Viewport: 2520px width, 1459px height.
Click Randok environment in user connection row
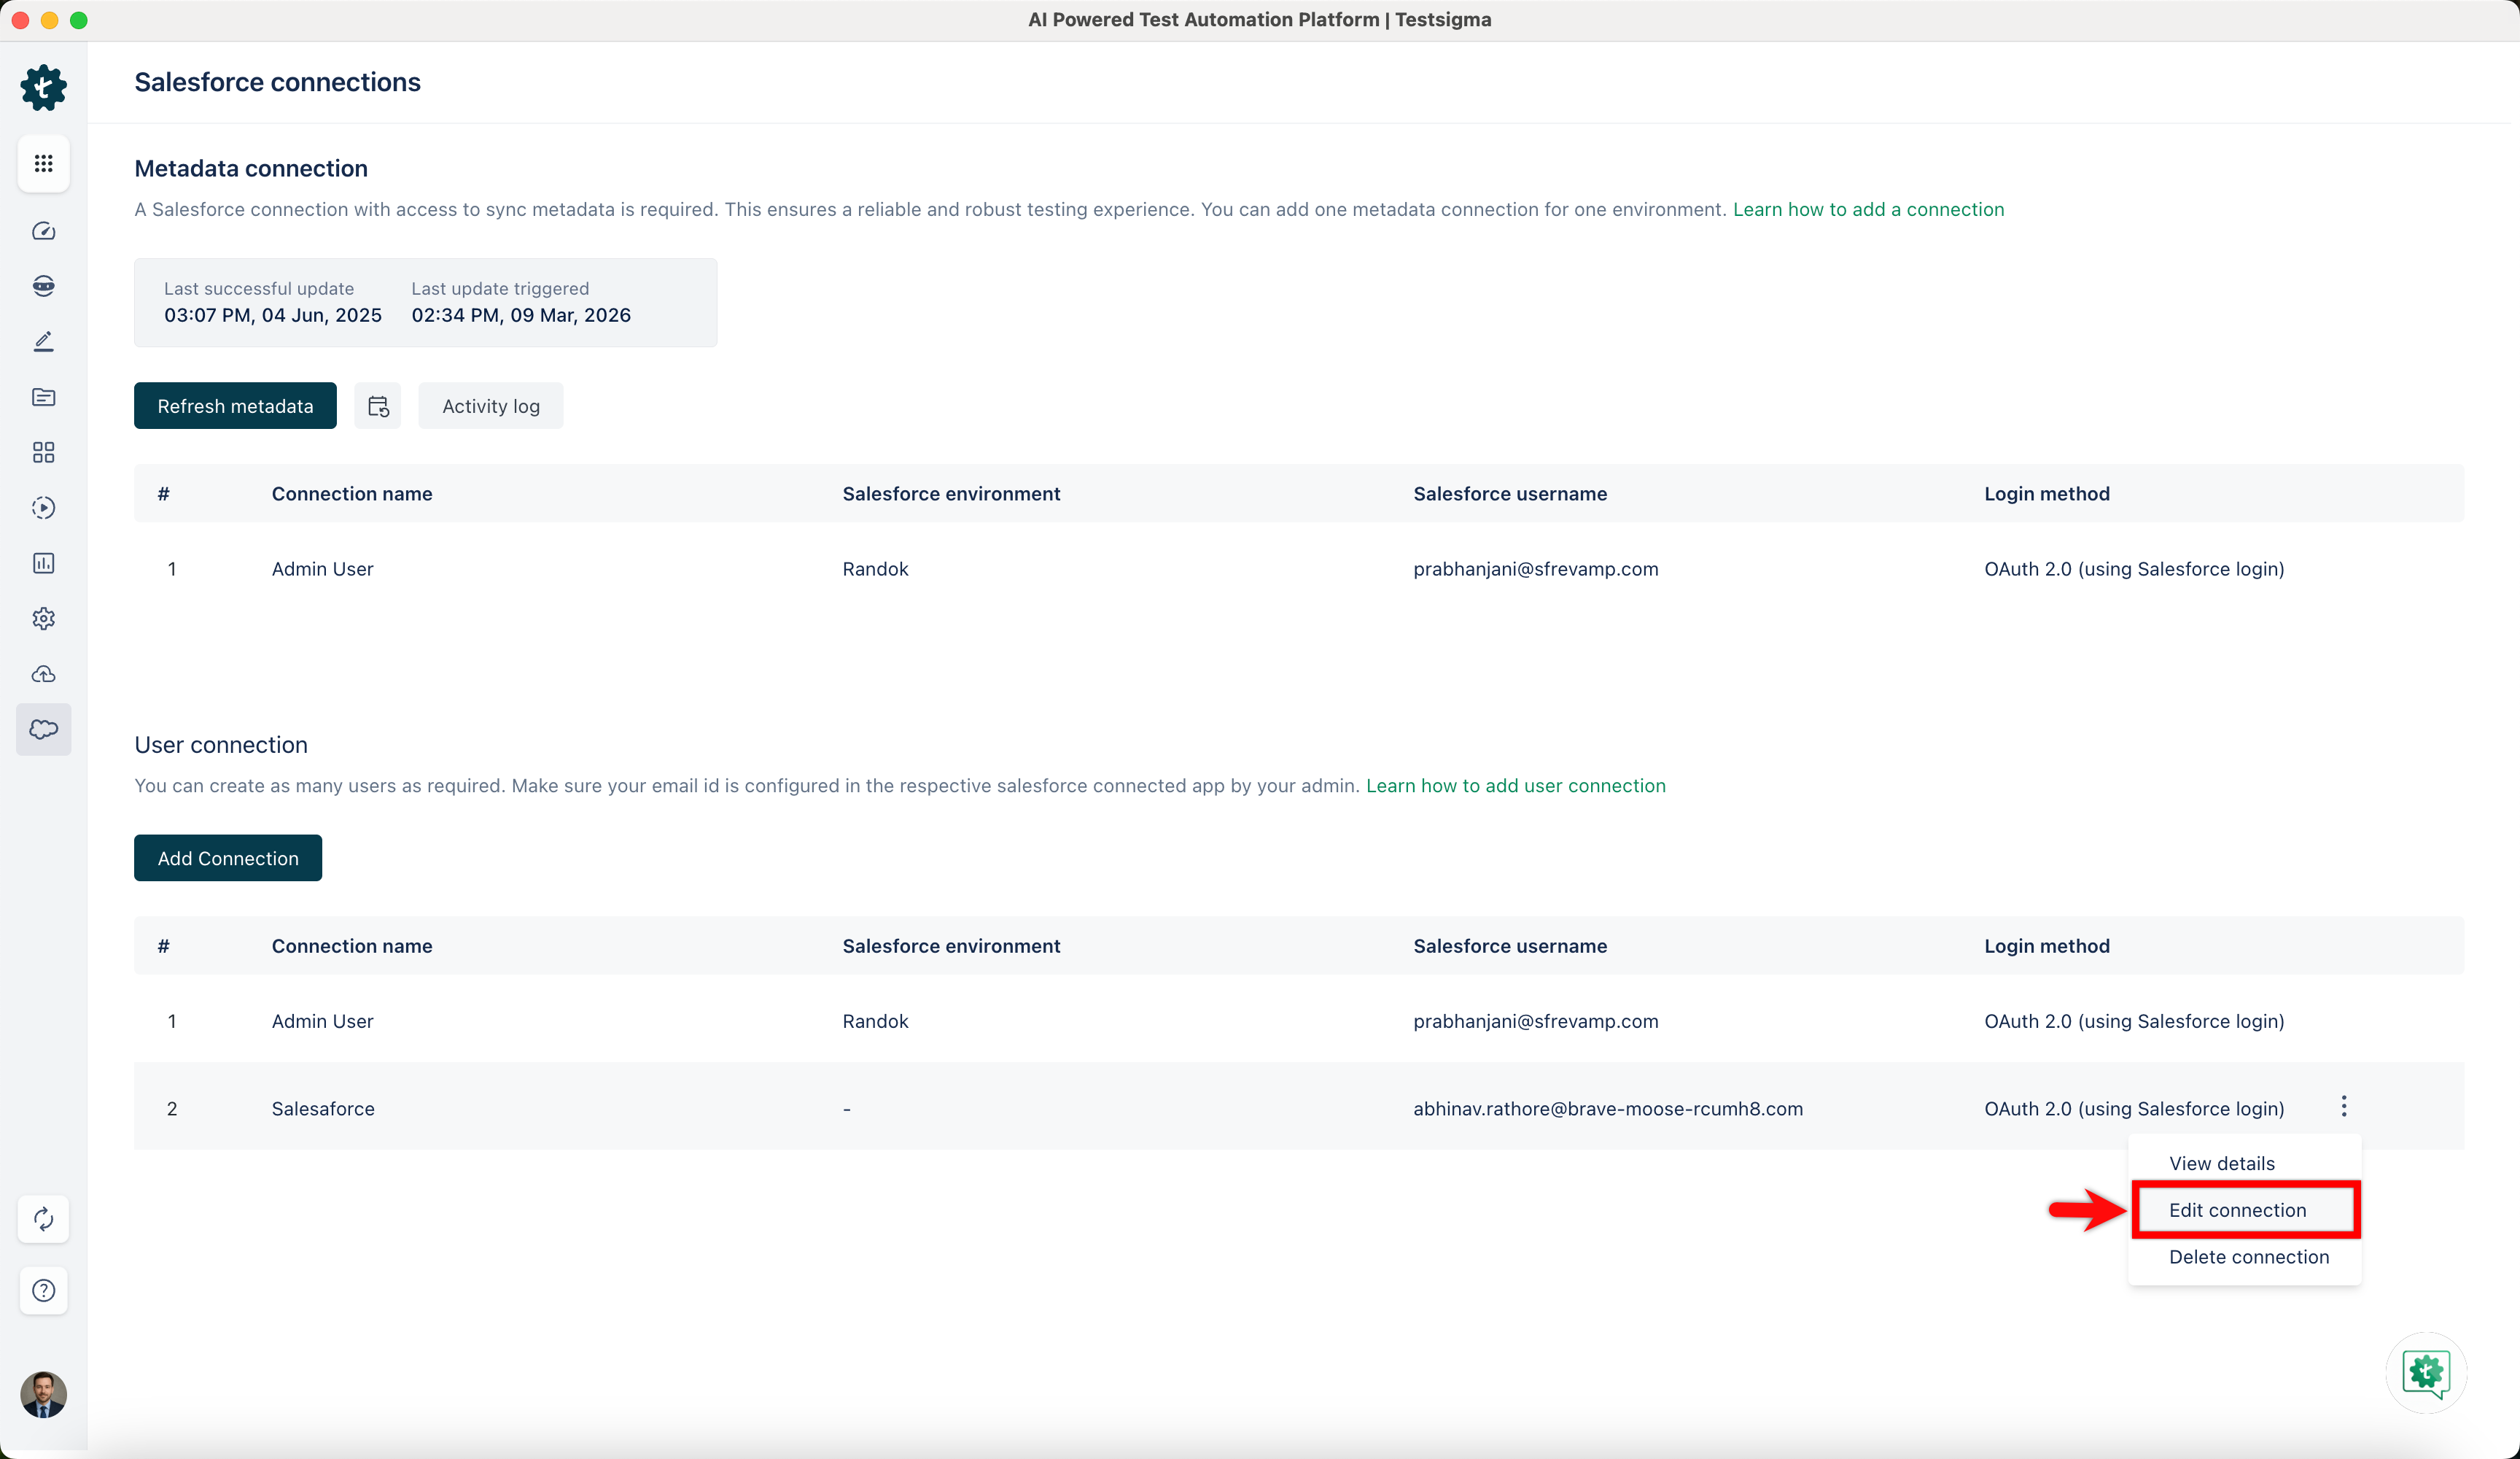point(875,1021)
